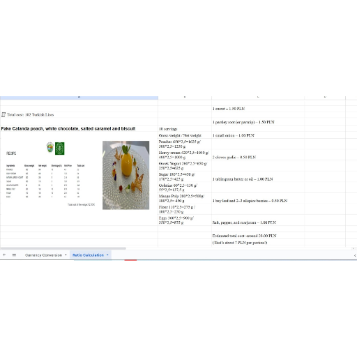Viewport: 357px width, 357px height.
Task: Switch to the Currency Conversion sheet tab
Action: click(x=43, y=255)
